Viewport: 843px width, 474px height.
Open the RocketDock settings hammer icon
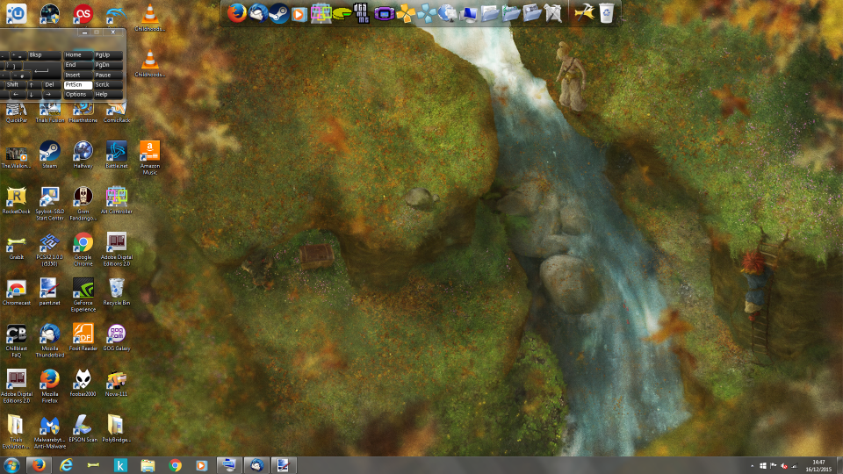pos(585,13)
